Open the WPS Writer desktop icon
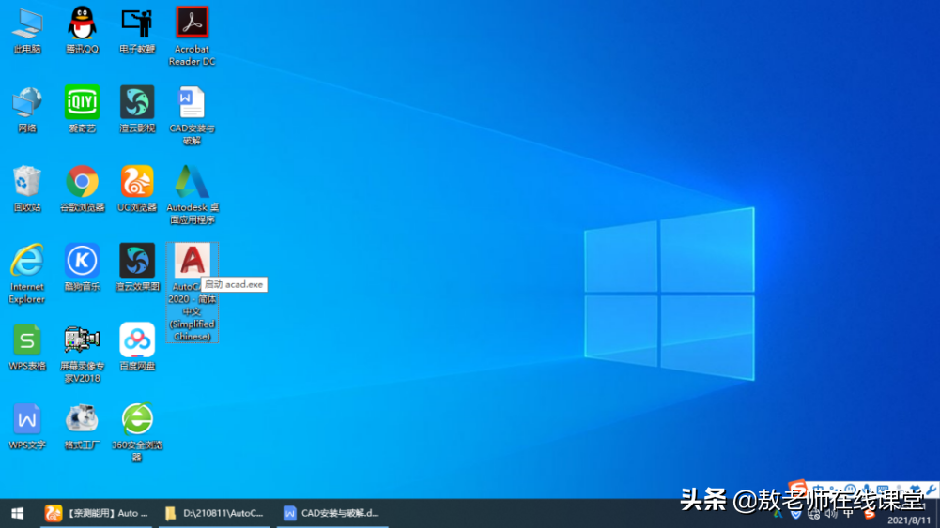This screenshot has height=528, width=940. coord(27,419)
